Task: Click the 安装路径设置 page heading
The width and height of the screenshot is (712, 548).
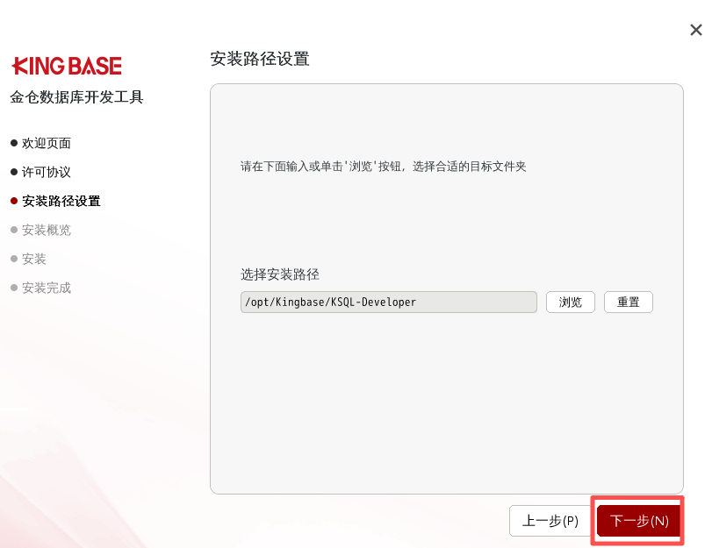Action: point(260,59)
